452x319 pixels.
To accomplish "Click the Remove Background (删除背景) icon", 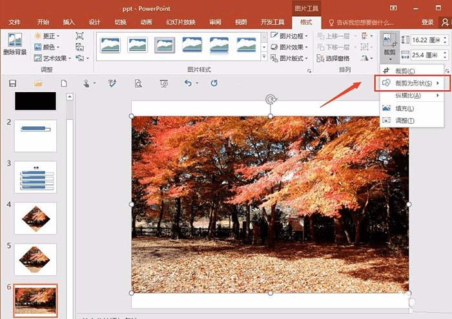I will 14,45.
